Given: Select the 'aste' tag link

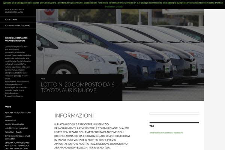Looking at the screenshot, I should [x=151, y=133].
